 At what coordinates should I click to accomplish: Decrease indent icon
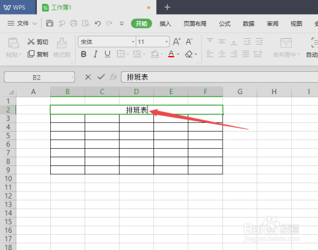(x=247, y=41)
